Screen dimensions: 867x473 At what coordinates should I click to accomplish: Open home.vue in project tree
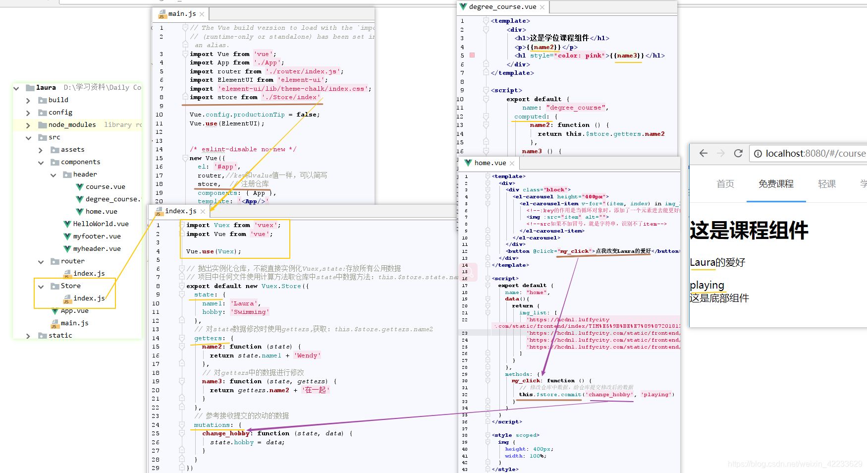click(101, 212)
